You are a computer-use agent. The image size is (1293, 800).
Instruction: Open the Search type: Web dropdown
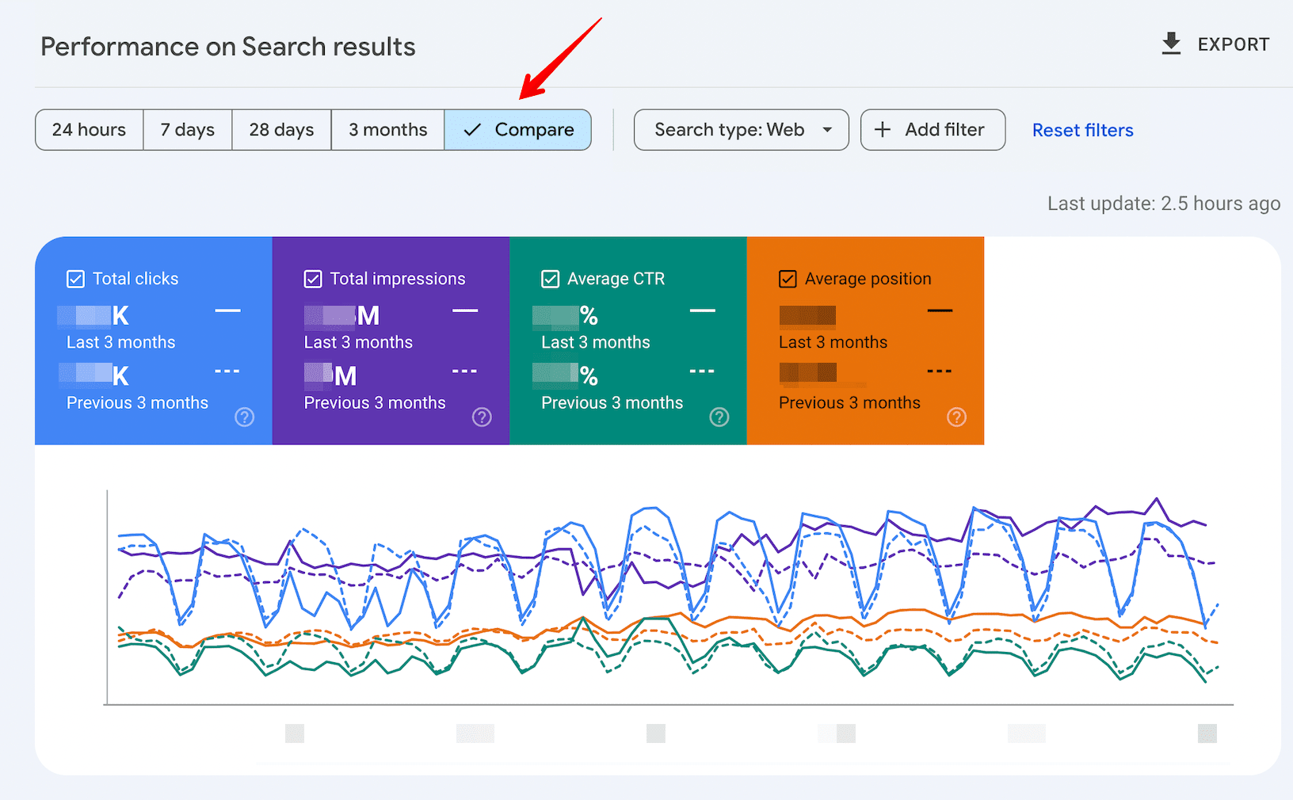(740, 129)
